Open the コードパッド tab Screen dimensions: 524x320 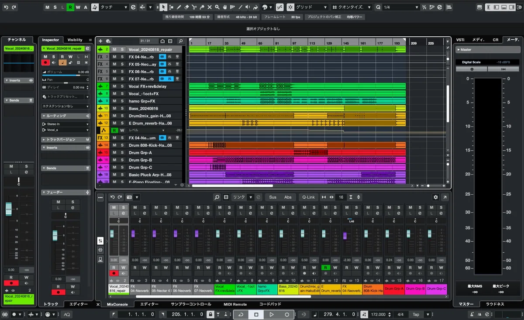tap(270, 304)
